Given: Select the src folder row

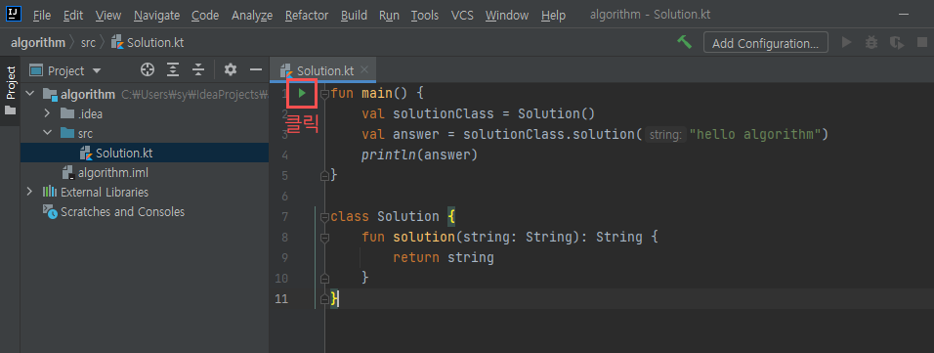Looking at the screenshot, I should (x=145, y=134).
